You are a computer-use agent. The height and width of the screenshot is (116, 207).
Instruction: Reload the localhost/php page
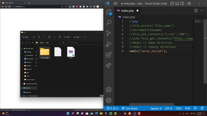click(9, 6)
